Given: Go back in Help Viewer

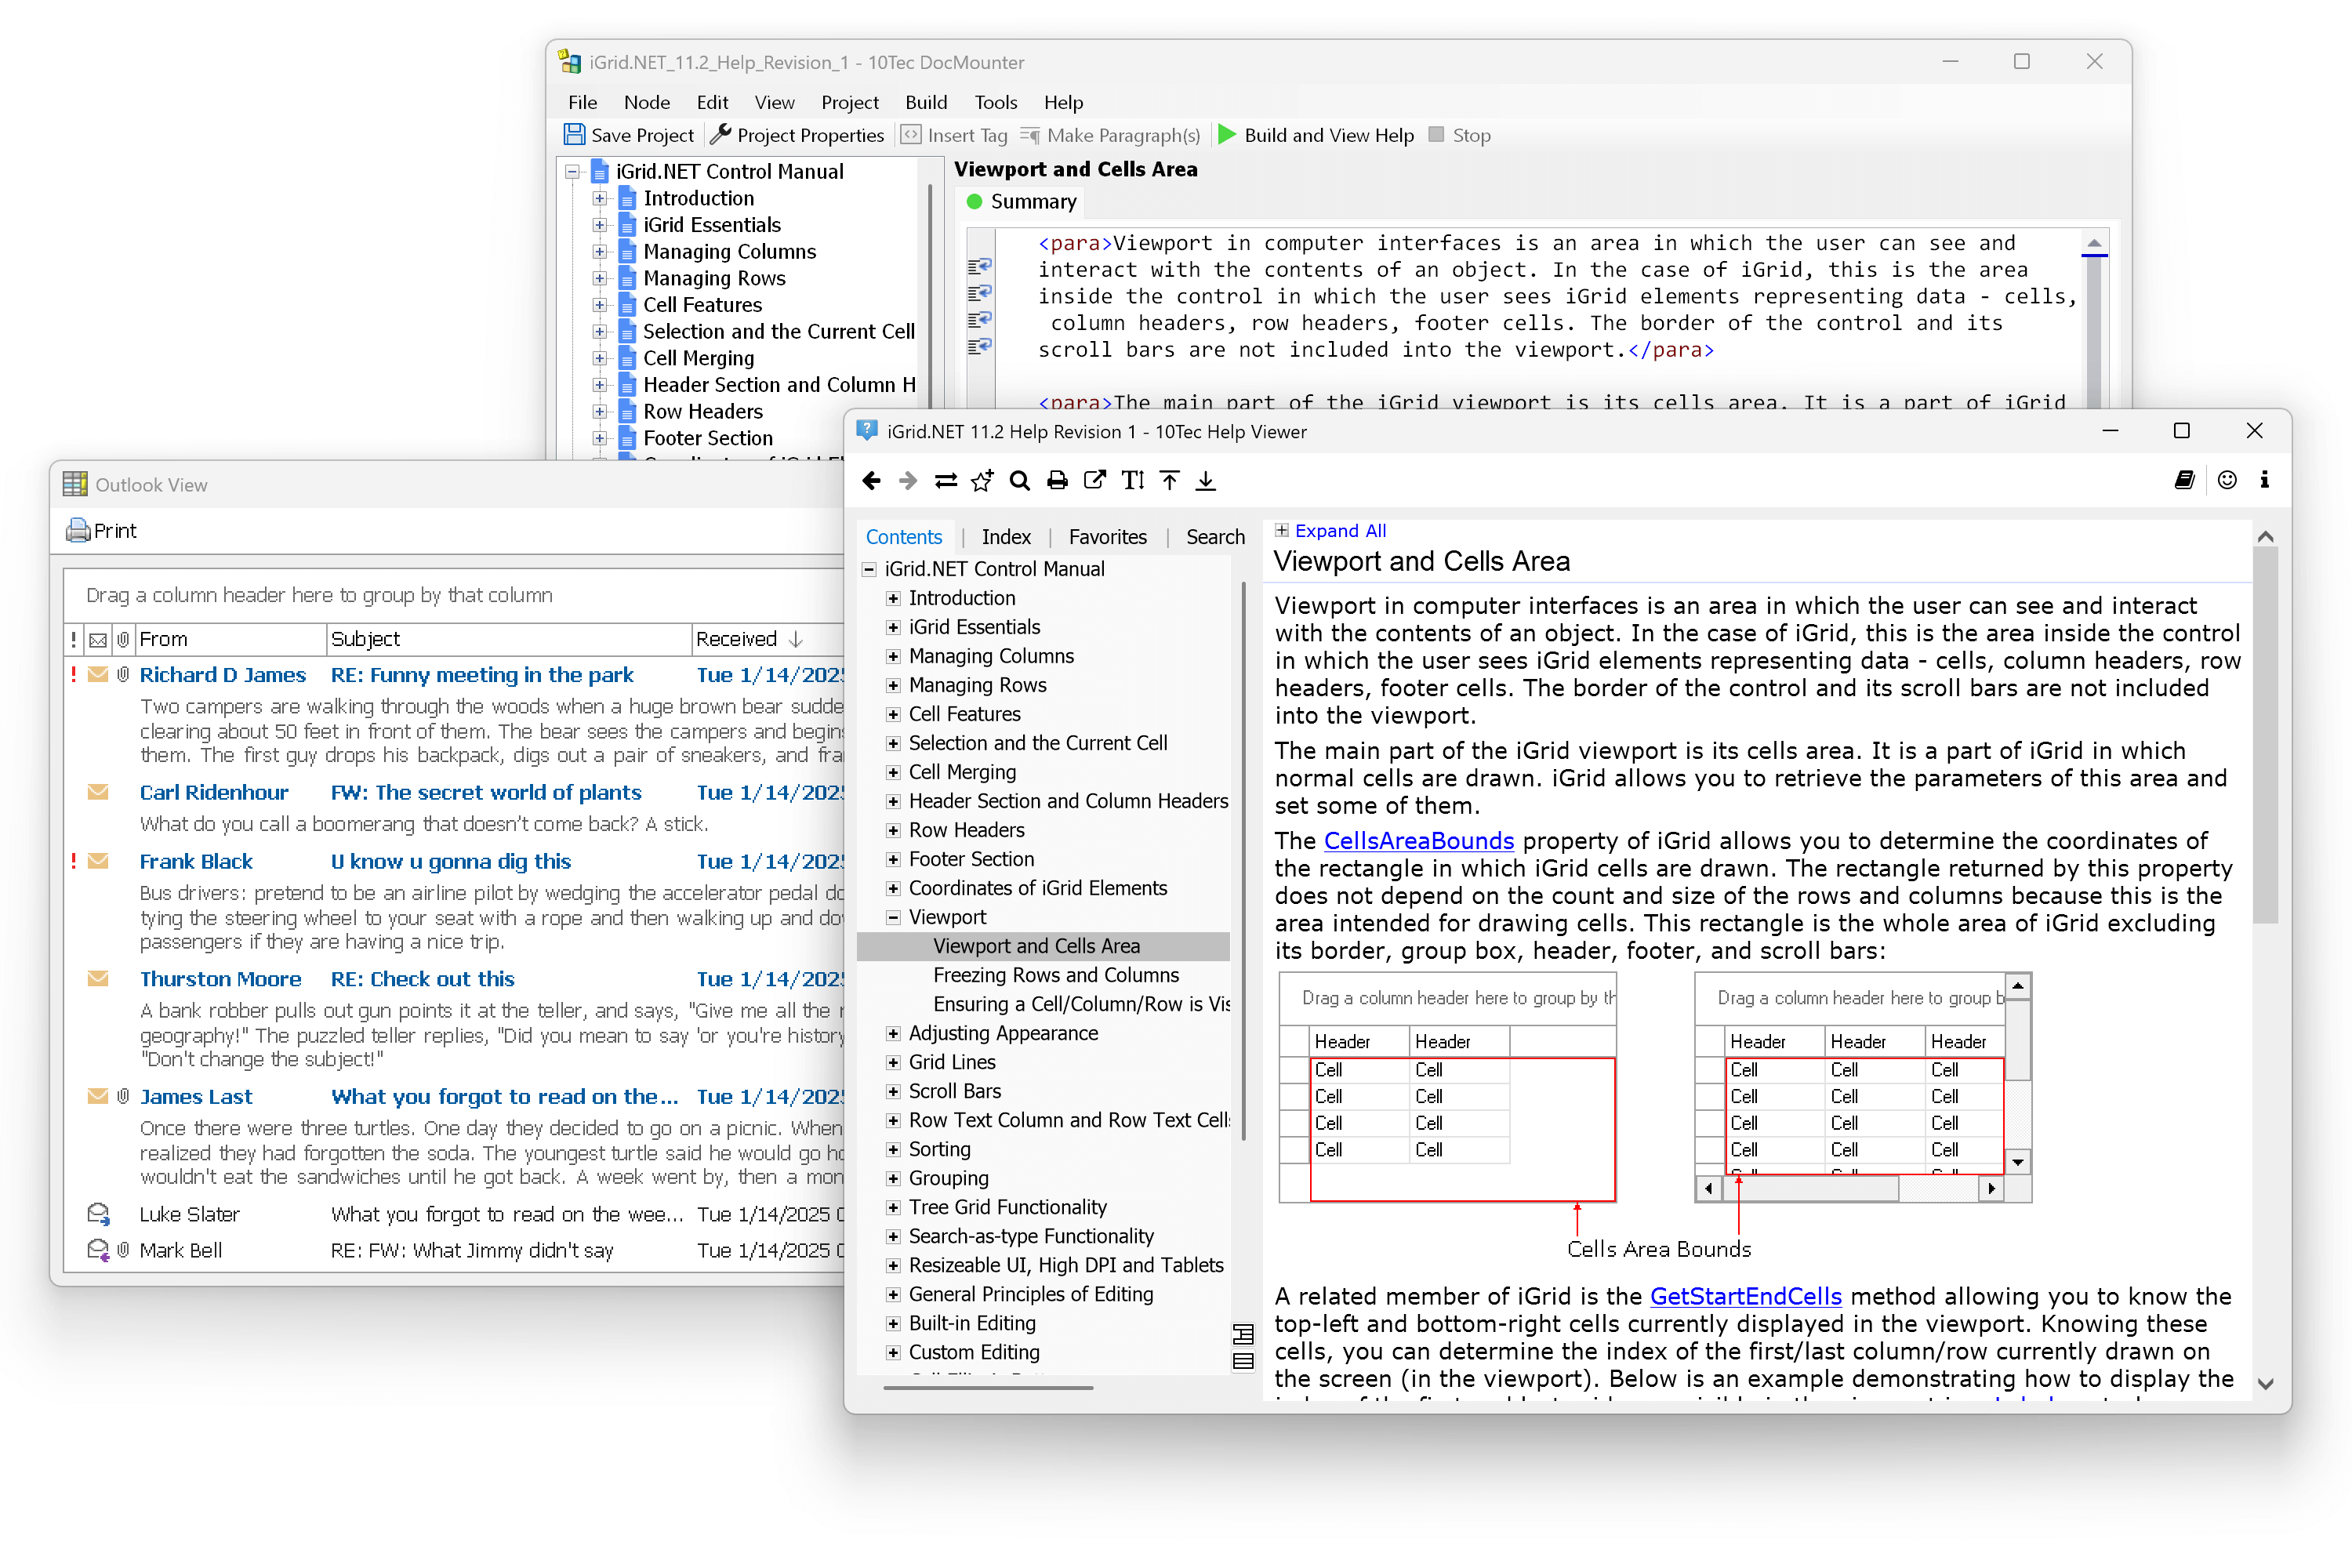Looking at the screenshot, I should pos(871,481).
